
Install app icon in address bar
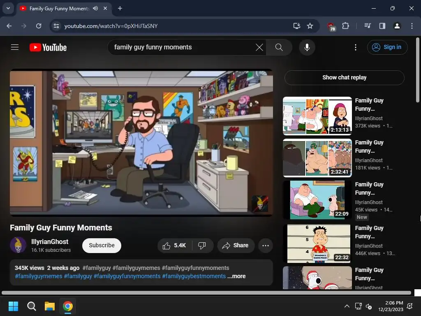297,26
